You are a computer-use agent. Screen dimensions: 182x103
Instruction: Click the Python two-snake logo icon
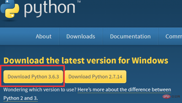pos(10,9)
